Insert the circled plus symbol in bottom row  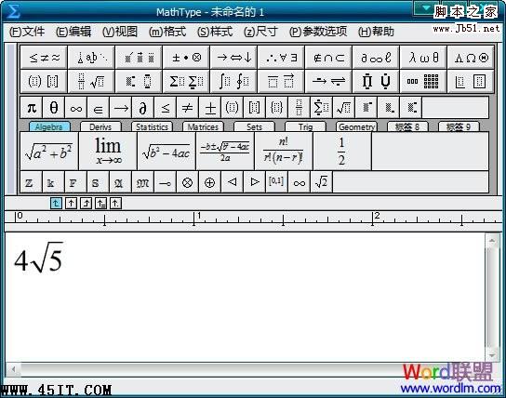pyautogui.click(x=210, y=182)
